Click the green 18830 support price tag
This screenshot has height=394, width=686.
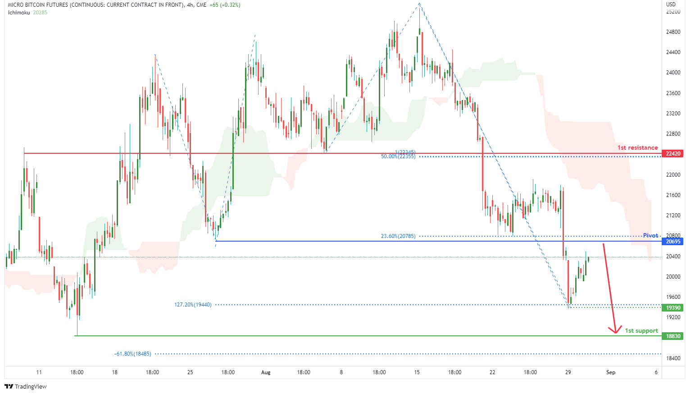coord(673,336)
